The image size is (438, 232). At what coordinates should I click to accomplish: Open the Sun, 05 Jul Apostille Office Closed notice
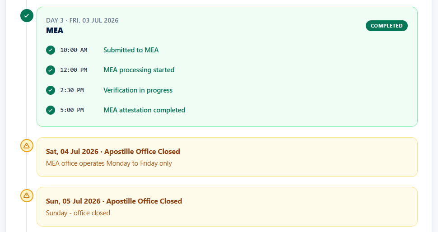pyautogui.click(x=227, y=207)
